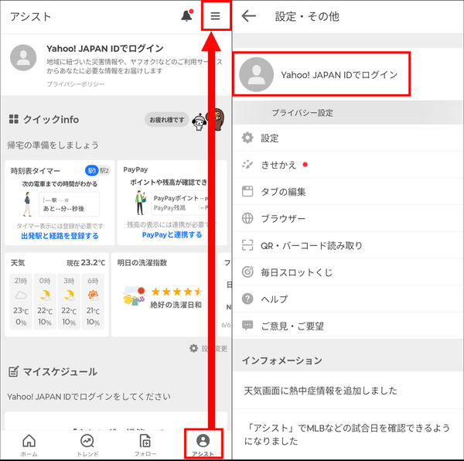Go to the ホーム tab
The width and height of the screenshot is (464, 461).
29,446
